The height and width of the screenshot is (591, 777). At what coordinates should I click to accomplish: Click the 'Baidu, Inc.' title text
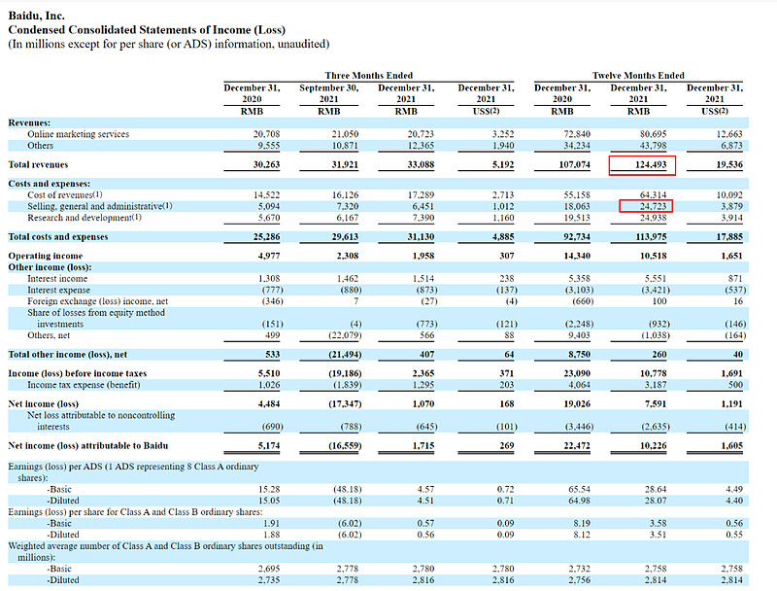pos(36,16)
